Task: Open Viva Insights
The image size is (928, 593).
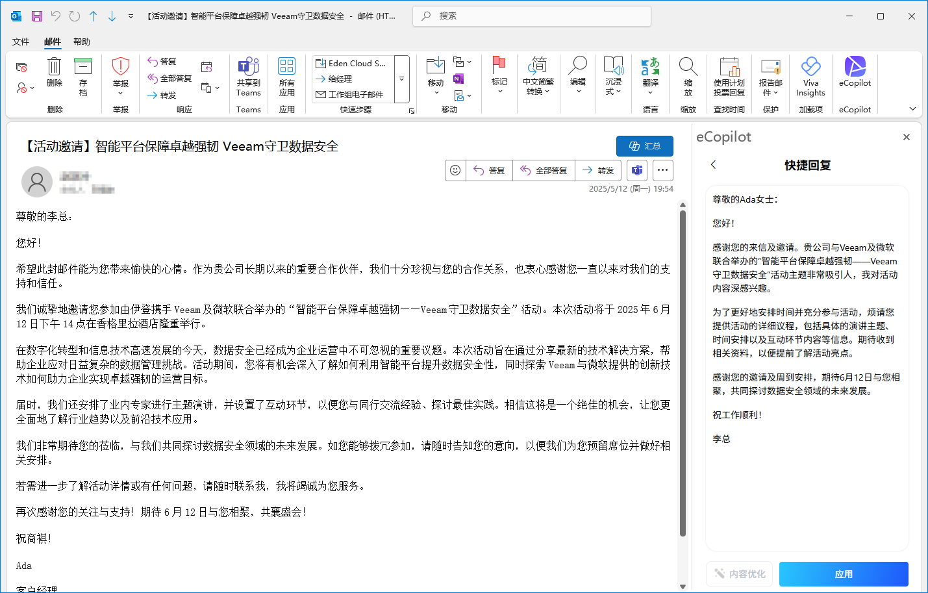Action: (810, 77)
